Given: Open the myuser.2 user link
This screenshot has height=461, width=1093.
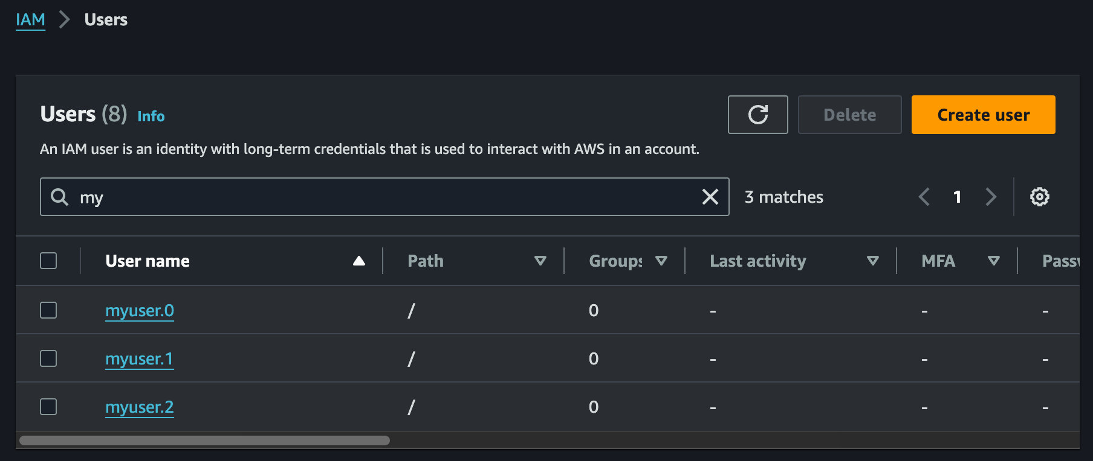Looking at the screenshot, I should (140, 407).
